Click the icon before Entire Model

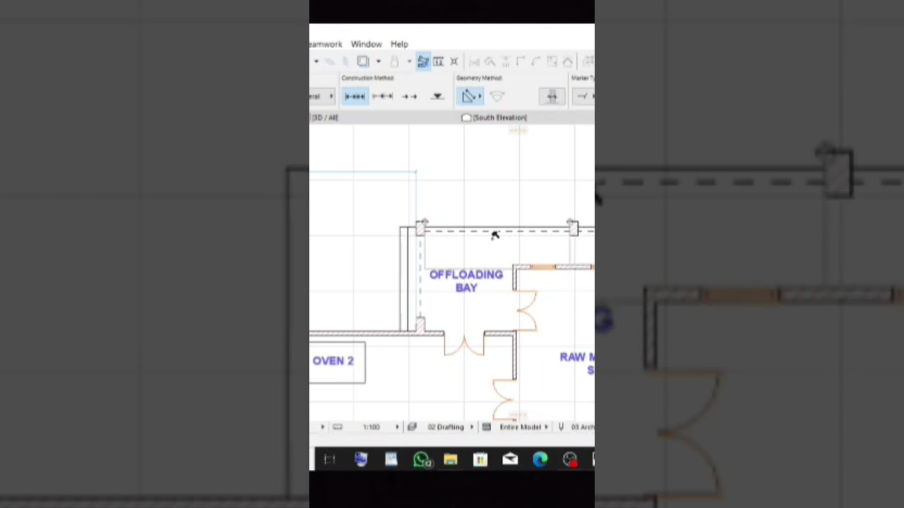(x=487, y=427)
